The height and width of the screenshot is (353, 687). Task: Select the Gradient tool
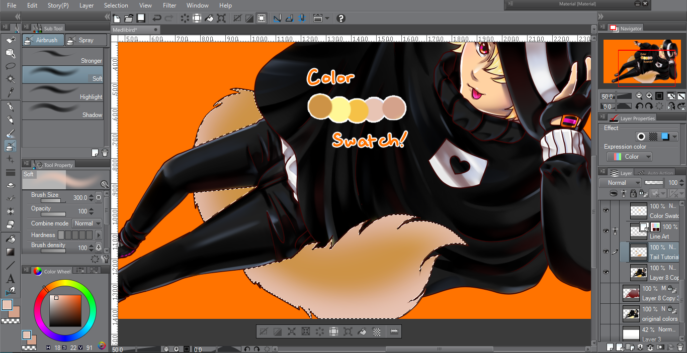[11, 252]
